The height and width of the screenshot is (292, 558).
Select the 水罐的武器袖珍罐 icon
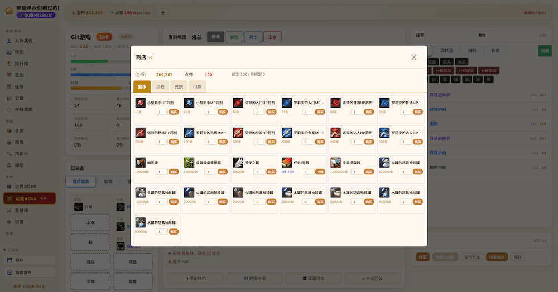(x=384, y=193)
